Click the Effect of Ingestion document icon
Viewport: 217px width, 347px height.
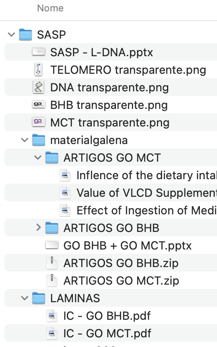[x=65, y=210]
